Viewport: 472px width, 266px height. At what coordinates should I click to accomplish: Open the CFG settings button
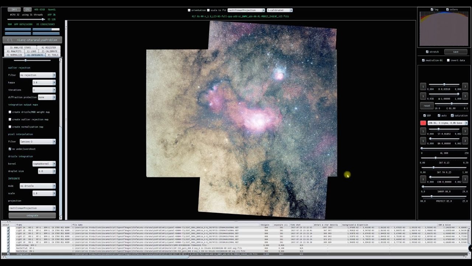27,9
